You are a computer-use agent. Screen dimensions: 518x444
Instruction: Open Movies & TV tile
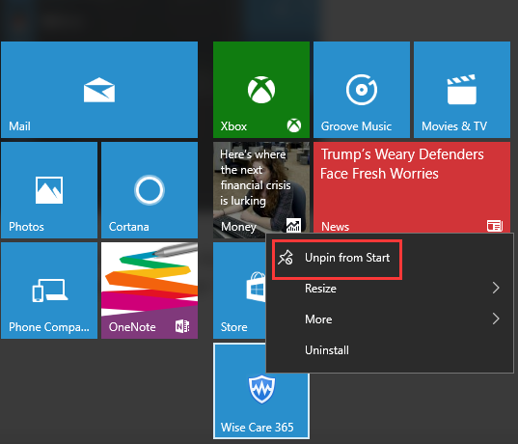pos(462,90)
